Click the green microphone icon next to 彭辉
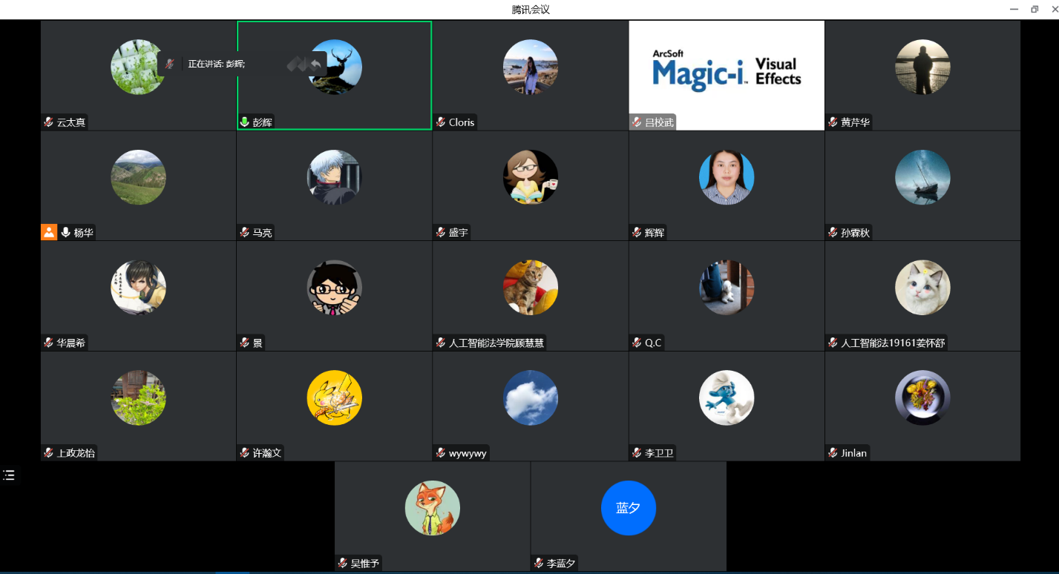 [x=244, y=122]
